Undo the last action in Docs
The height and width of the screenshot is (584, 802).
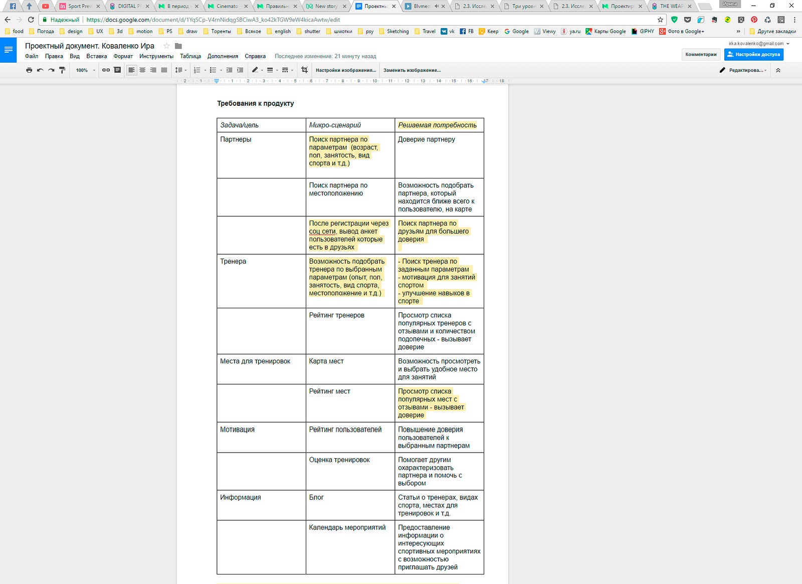click(x=40, y=70)
